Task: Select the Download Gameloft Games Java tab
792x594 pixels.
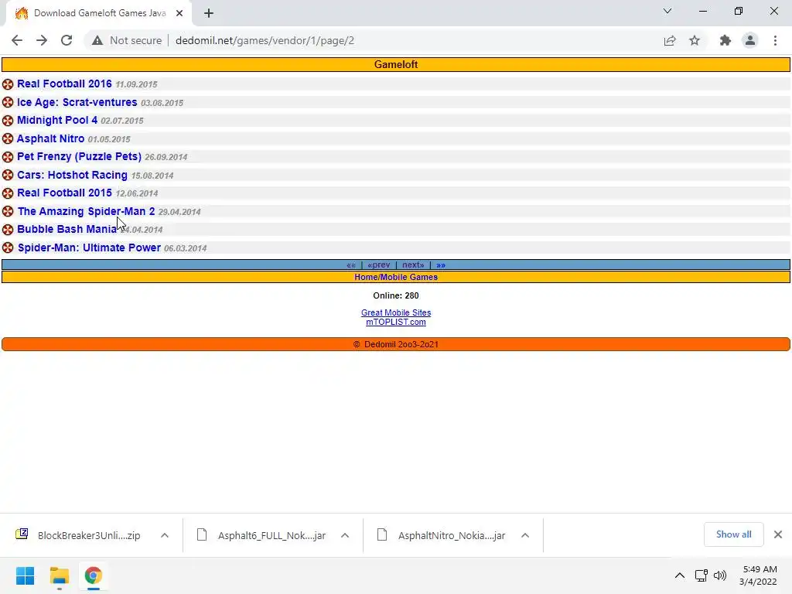Action: (99, 14)
